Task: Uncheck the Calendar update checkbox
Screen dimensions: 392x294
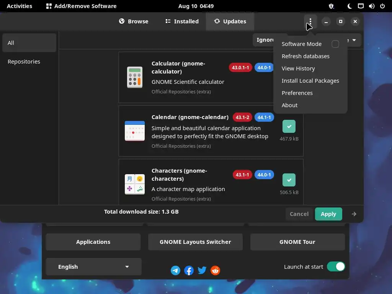Action: coord(289,126)
